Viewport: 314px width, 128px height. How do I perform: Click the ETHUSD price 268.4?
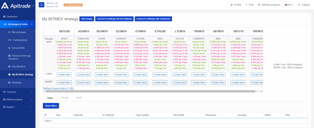point(160,39)
